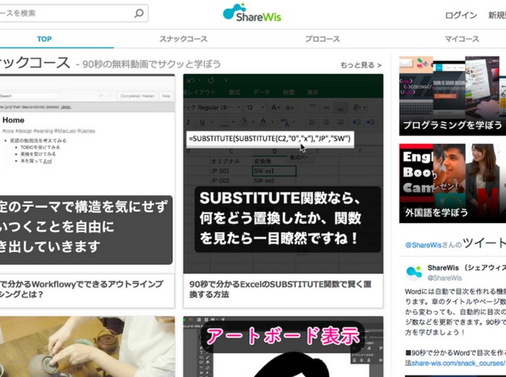Select the TOP tab
The height and width of the screenshot is (377, 506).
coord(45,39)
